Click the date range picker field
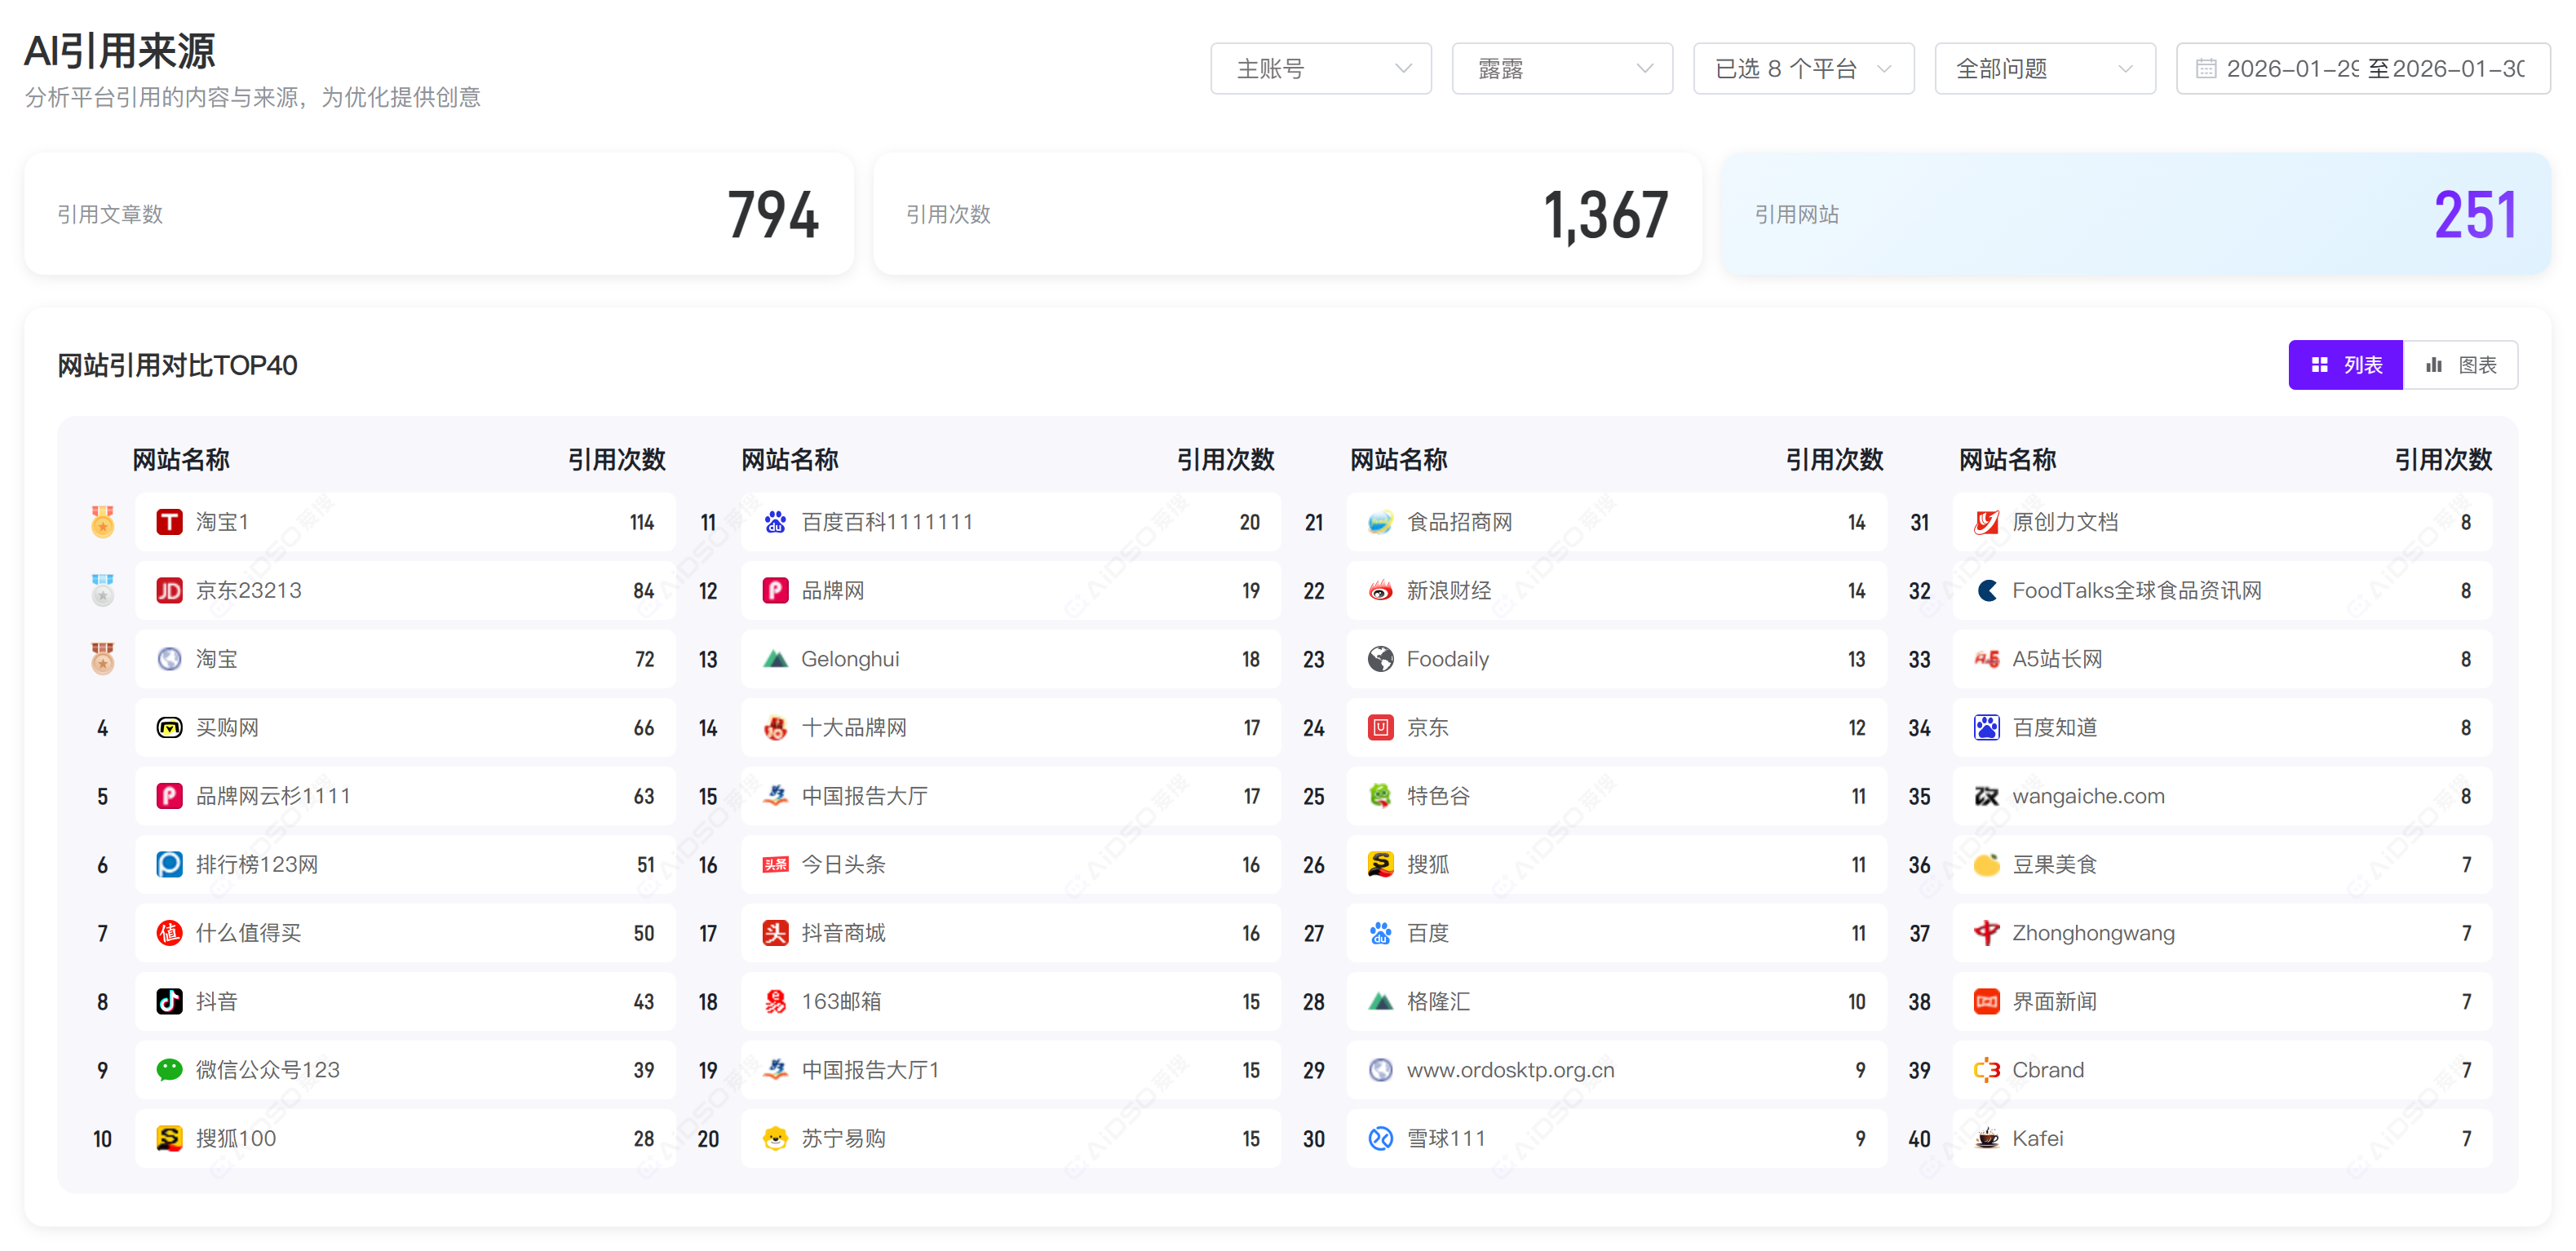The height and width of the screenshot is (1251, 2576). pyautogui.click(x=2362, y=69)
